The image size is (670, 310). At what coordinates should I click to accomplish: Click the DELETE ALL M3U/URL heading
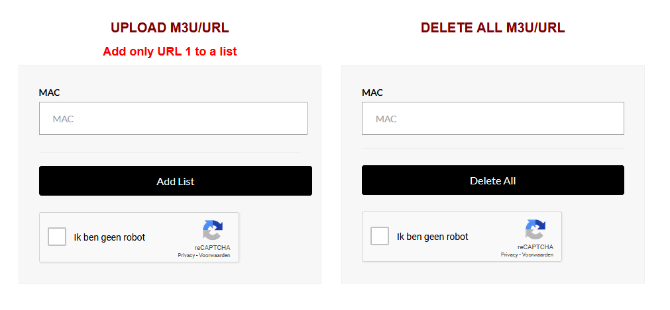492,28
